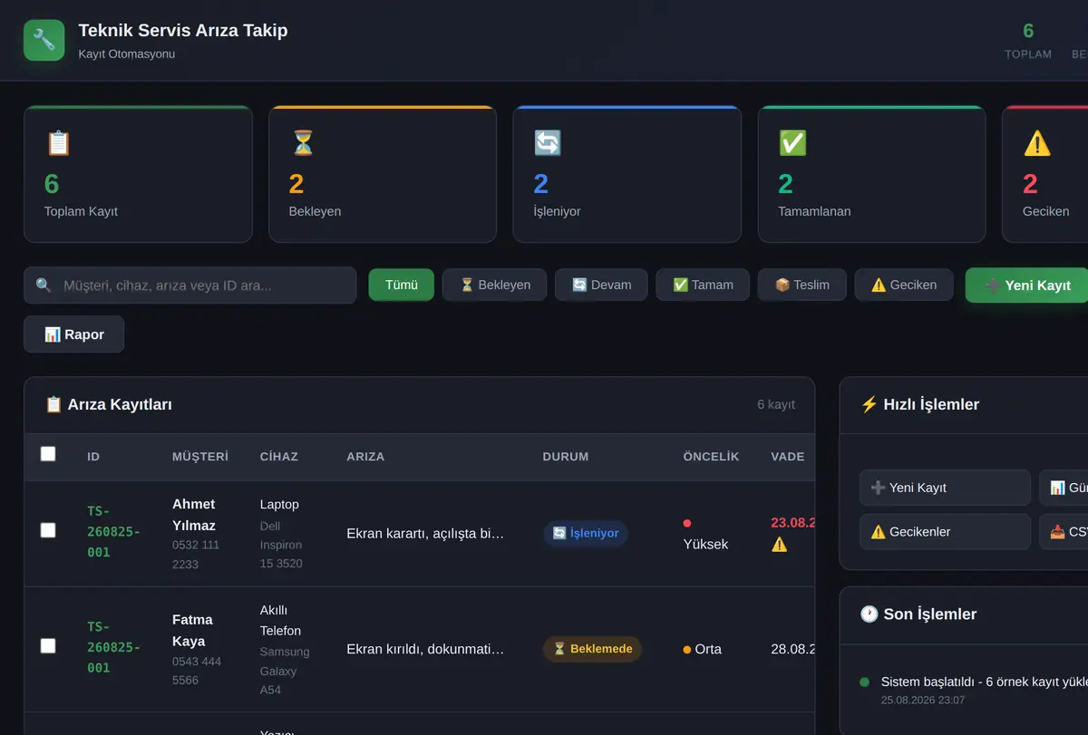Click the clipboard icon beside Arıza Kayıtları title
Image resolution: width=1088 pixels, height=735 pixels.
(53, 404)
